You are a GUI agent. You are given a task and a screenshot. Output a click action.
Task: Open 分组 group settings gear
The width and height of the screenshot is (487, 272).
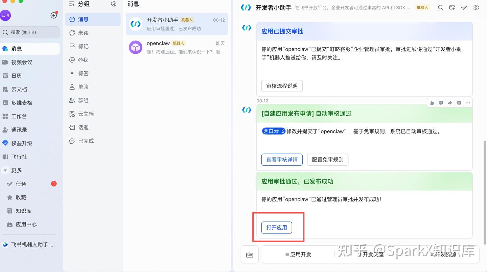[114, 4]
